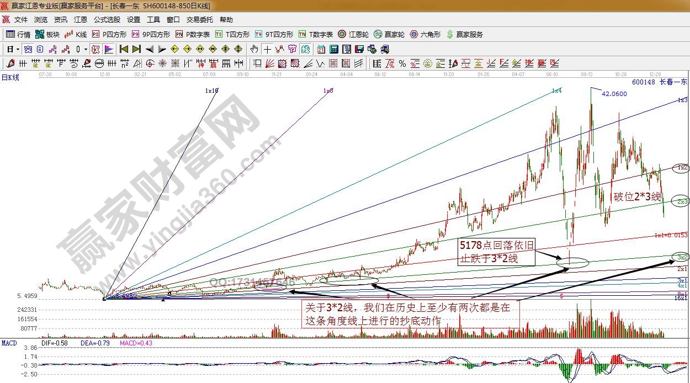Click the candlestick style icon
The image size is (690, 383).
tap(78, 49)
